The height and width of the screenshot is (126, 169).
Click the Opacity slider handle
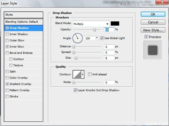point(95,30)
